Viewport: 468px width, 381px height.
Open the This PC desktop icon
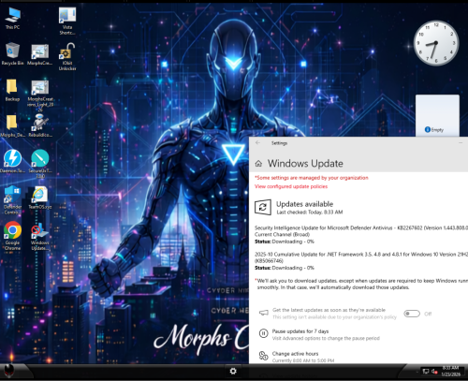tap(12, 19)
